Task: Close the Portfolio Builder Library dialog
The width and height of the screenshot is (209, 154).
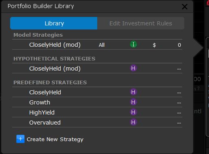Action: tap(185, 6)
